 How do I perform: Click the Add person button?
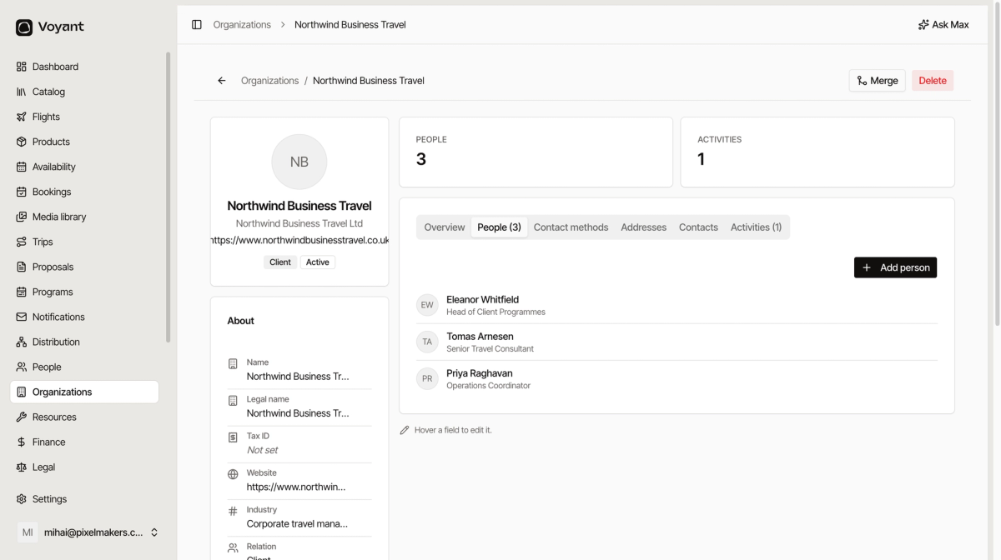895,267
